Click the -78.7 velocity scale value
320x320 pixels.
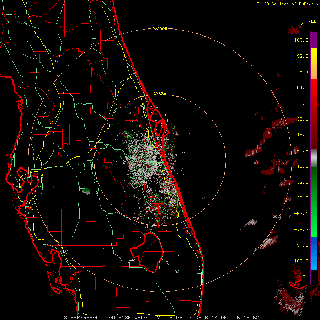tap(301, 229)
